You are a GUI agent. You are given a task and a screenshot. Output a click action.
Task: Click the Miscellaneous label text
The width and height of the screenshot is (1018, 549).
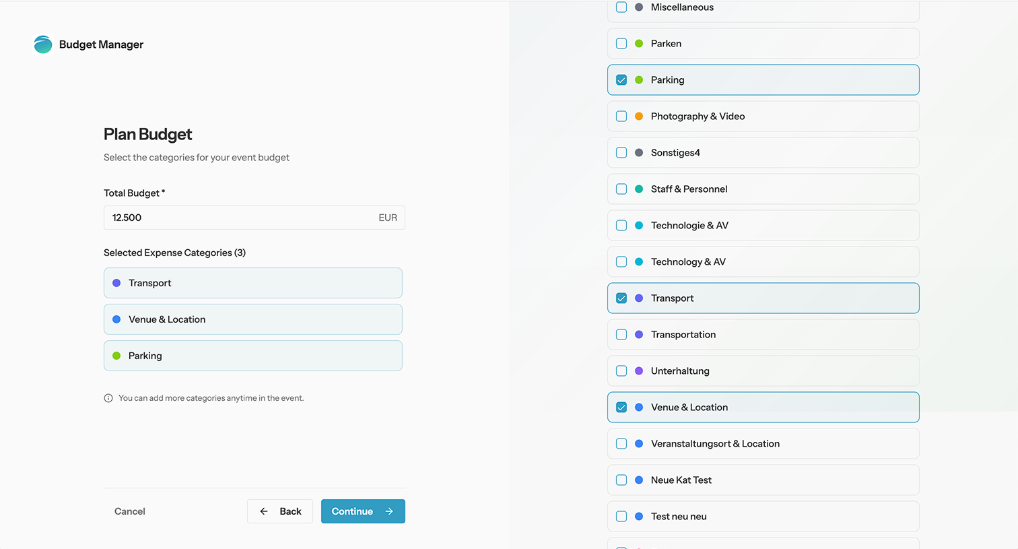[x=682, y=7]
